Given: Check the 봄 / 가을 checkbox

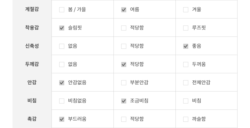Looking at the screenshot, I should (62, 10).
